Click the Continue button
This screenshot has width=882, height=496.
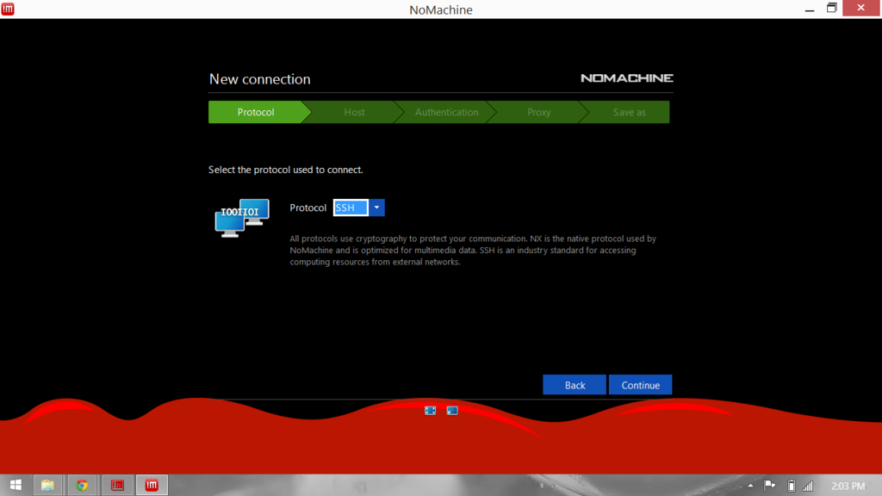(640, 385)
